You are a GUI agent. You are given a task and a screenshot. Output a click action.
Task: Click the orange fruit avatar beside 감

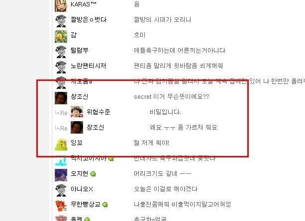coord(61,36)
